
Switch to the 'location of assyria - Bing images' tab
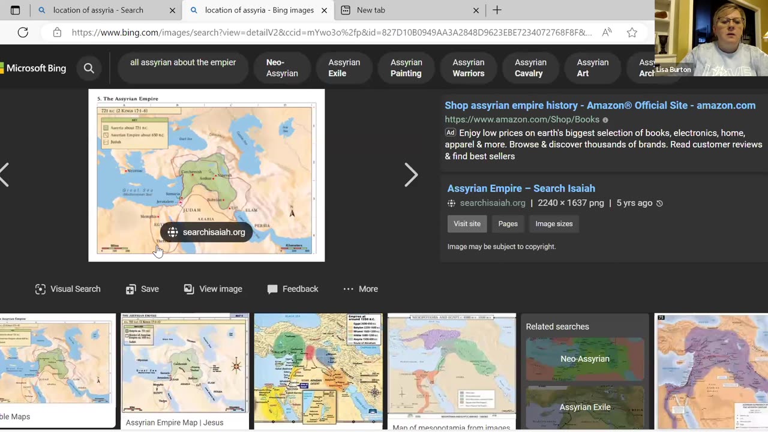(259, 10)
